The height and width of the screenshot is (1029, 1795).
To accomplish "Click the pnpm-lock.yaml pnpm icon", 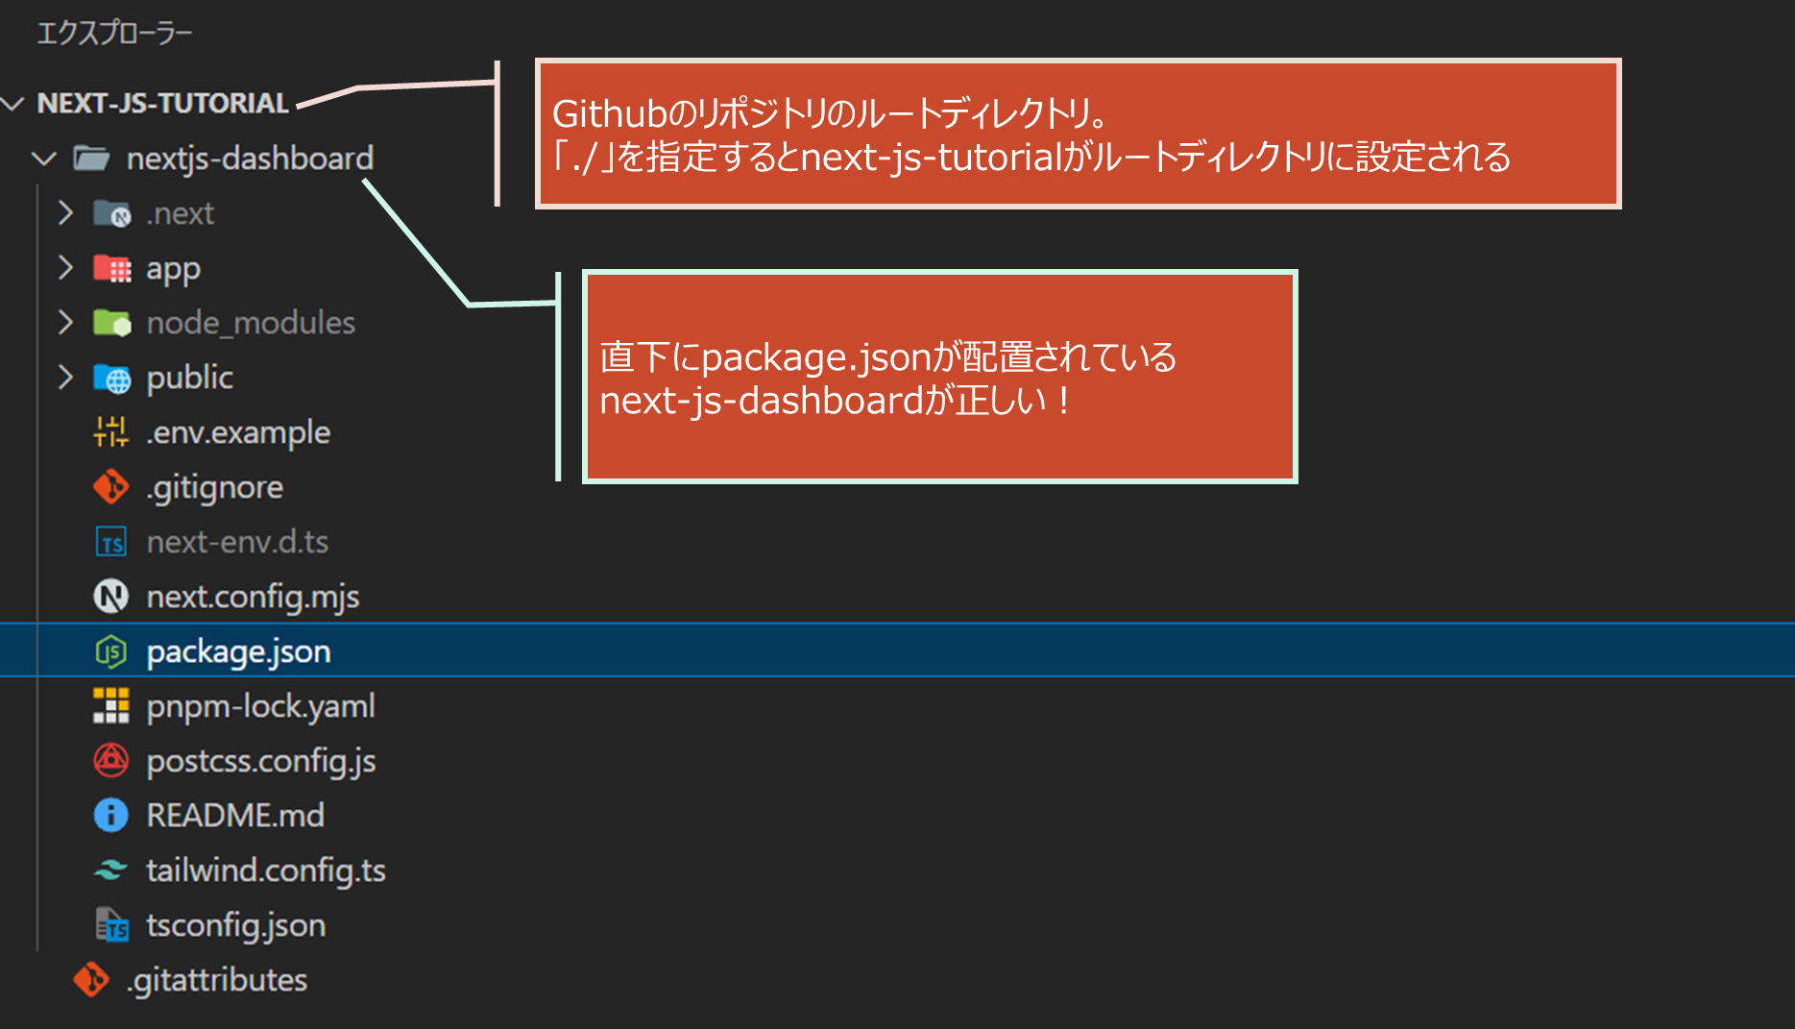I will [111, 705].
